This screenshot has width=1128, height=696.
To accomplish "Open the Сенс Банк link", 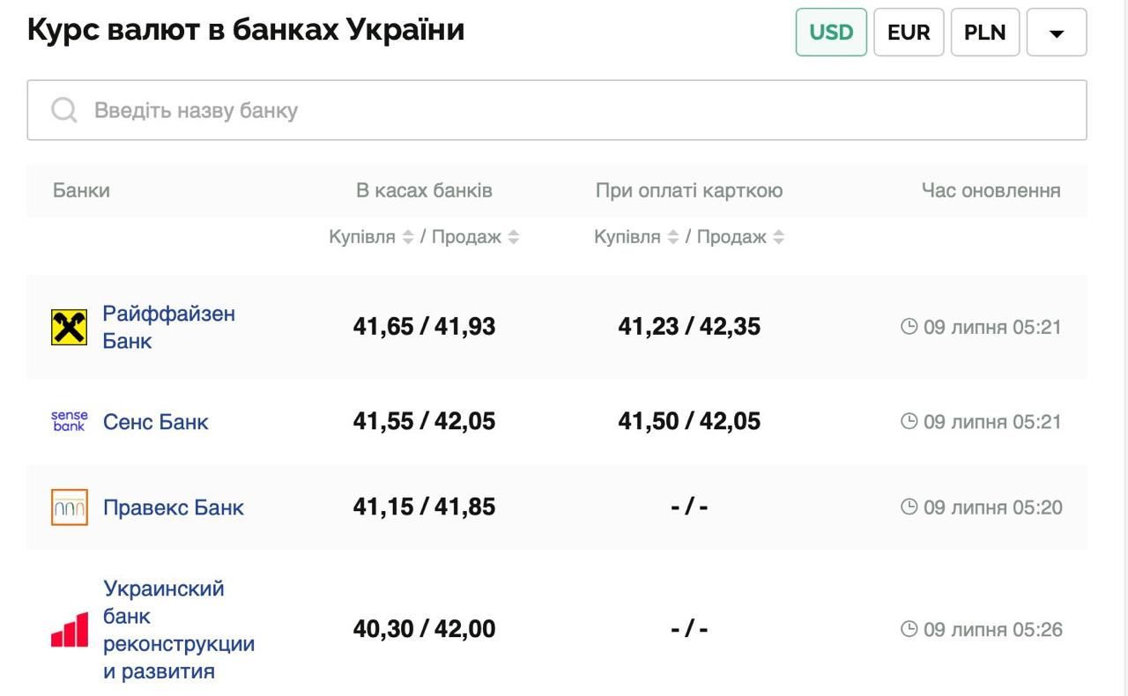I will tap(155, 422).
